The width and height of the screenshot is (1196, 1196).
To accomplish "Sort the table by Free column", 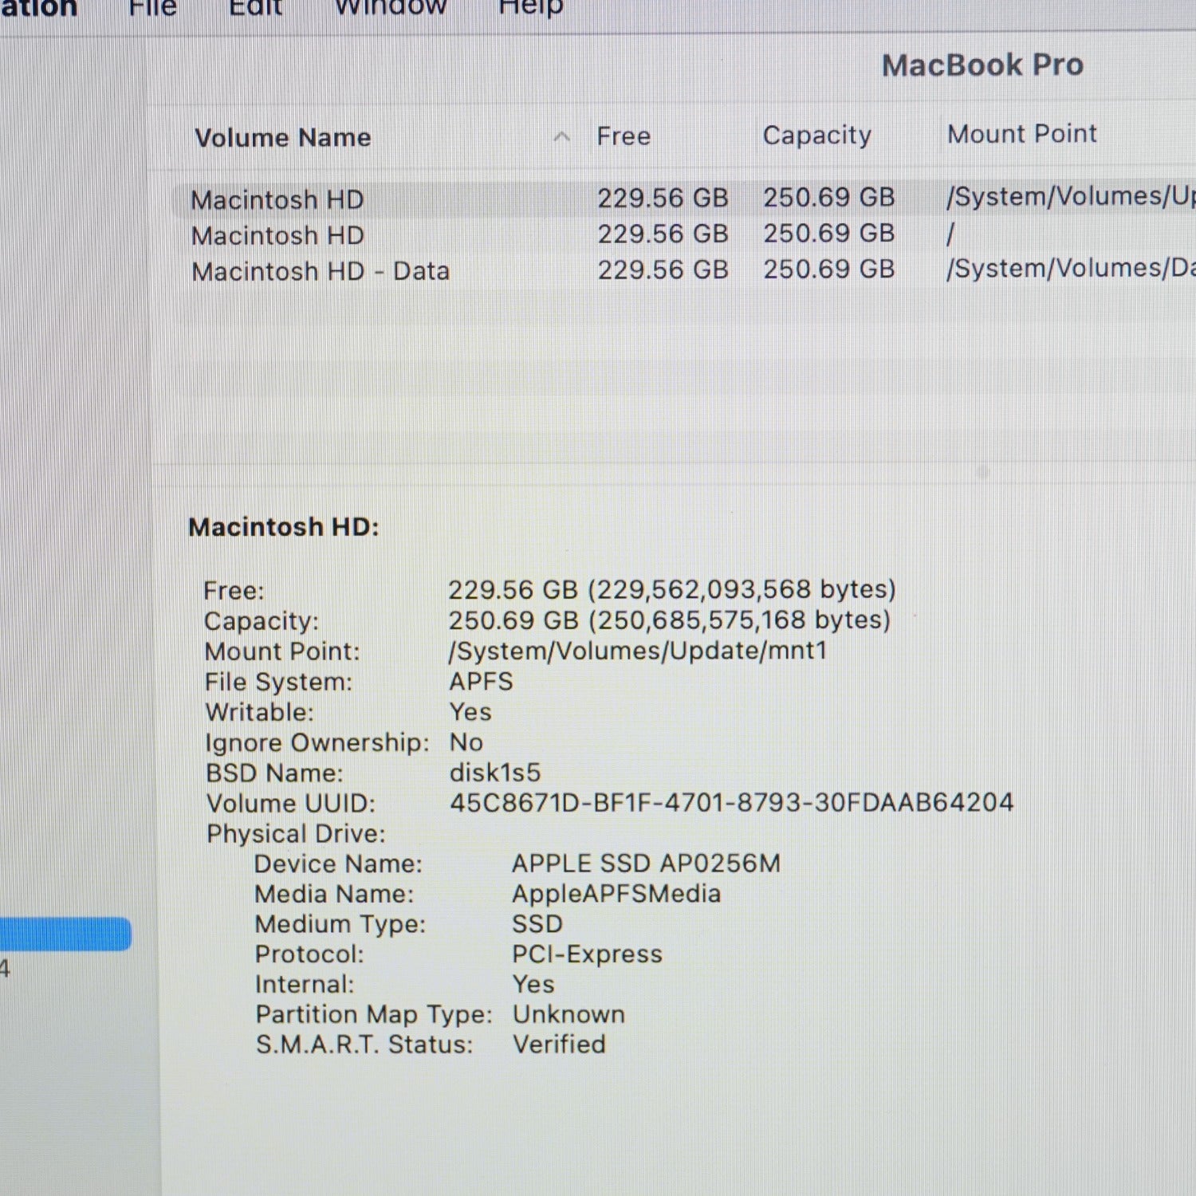I will 624,136.
